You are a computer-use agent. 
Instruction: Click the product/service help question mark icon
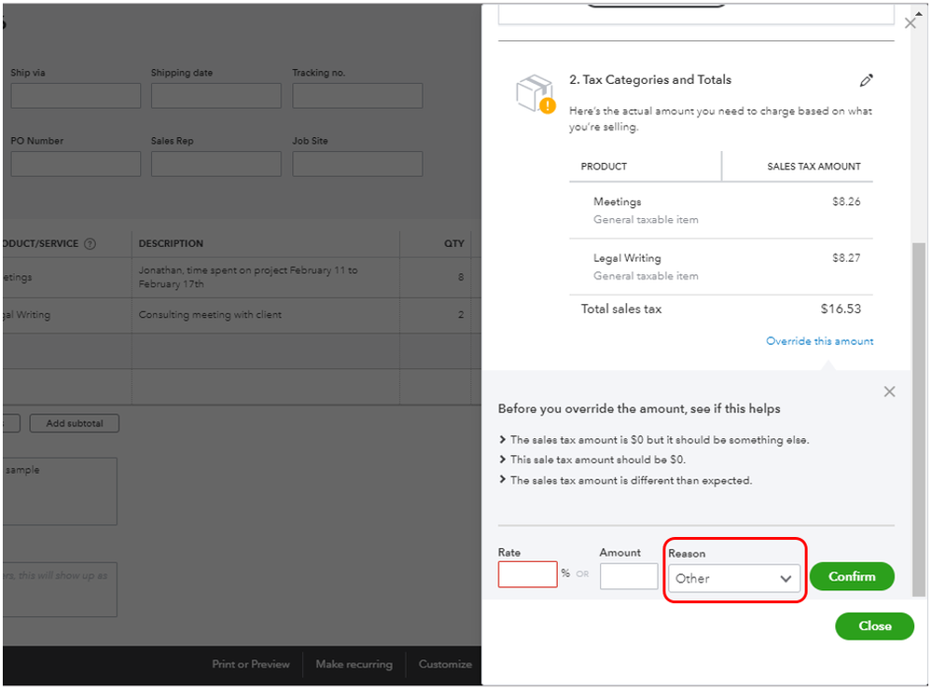tap(90, 244)
